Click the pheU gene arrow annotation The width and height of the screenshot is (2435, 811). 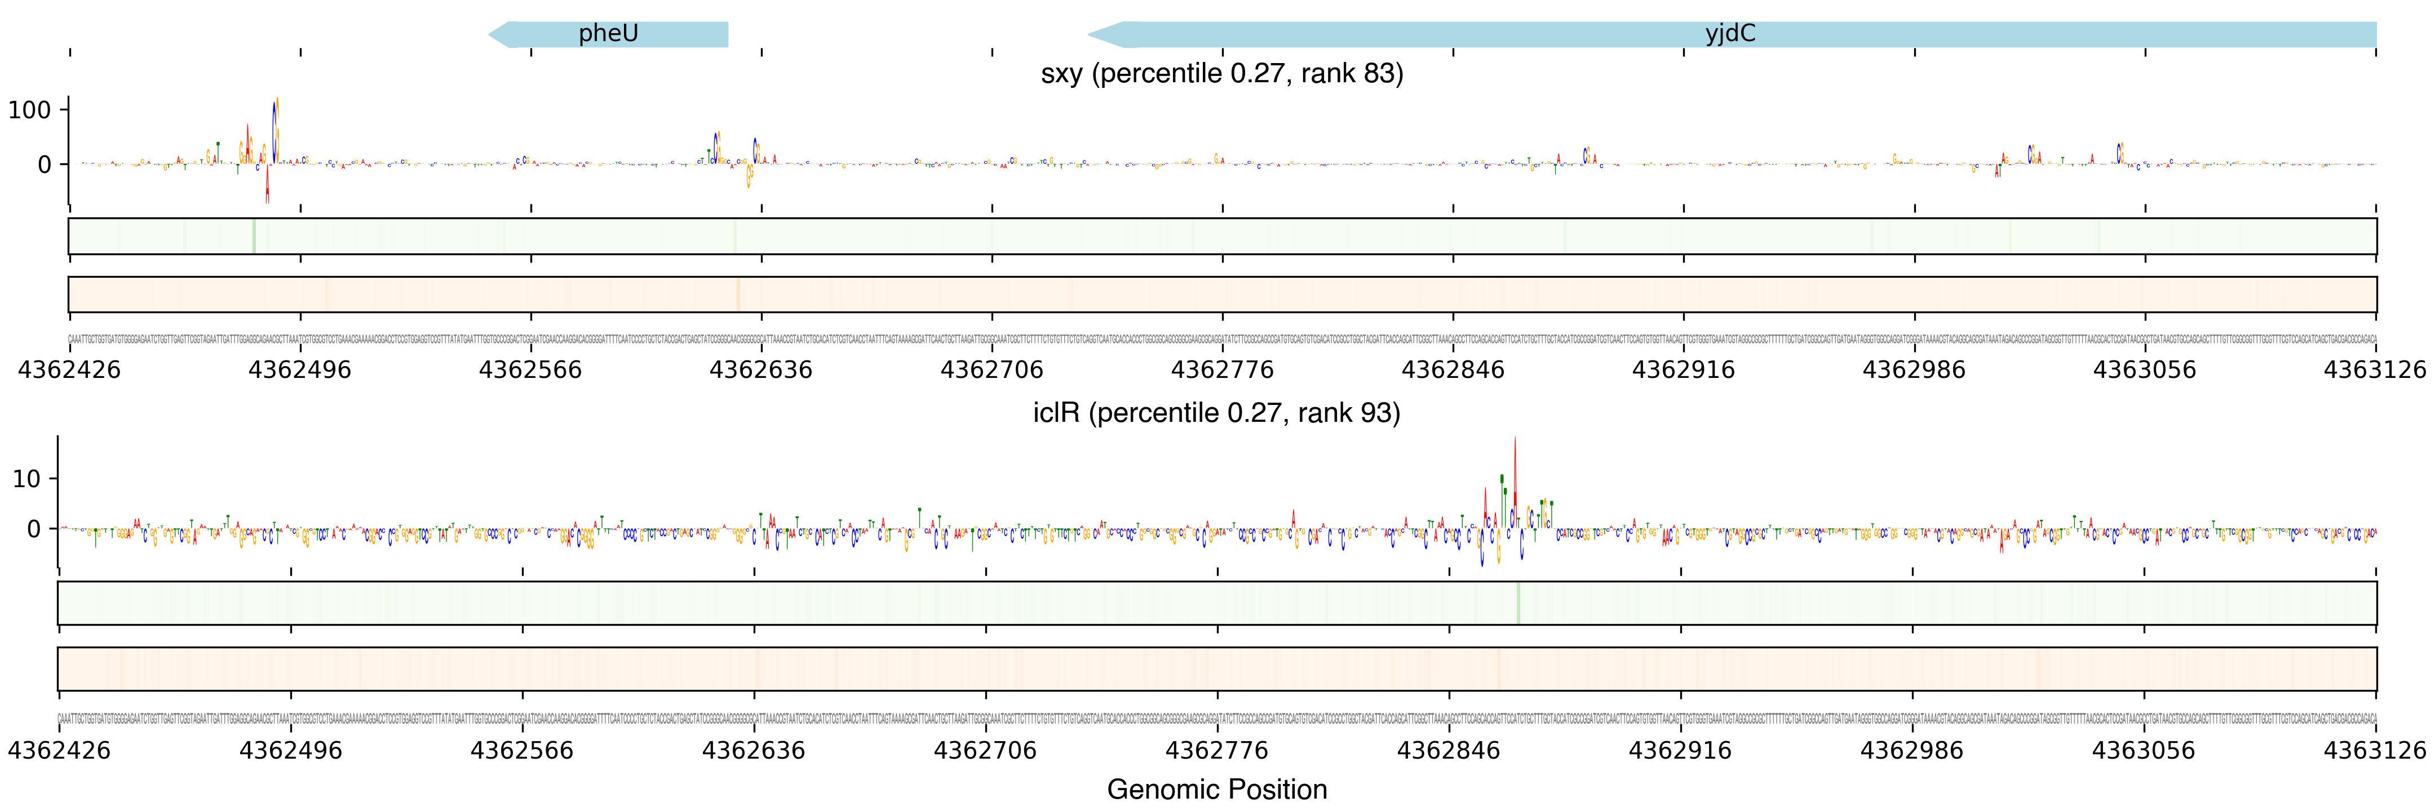tap(608, 34)
